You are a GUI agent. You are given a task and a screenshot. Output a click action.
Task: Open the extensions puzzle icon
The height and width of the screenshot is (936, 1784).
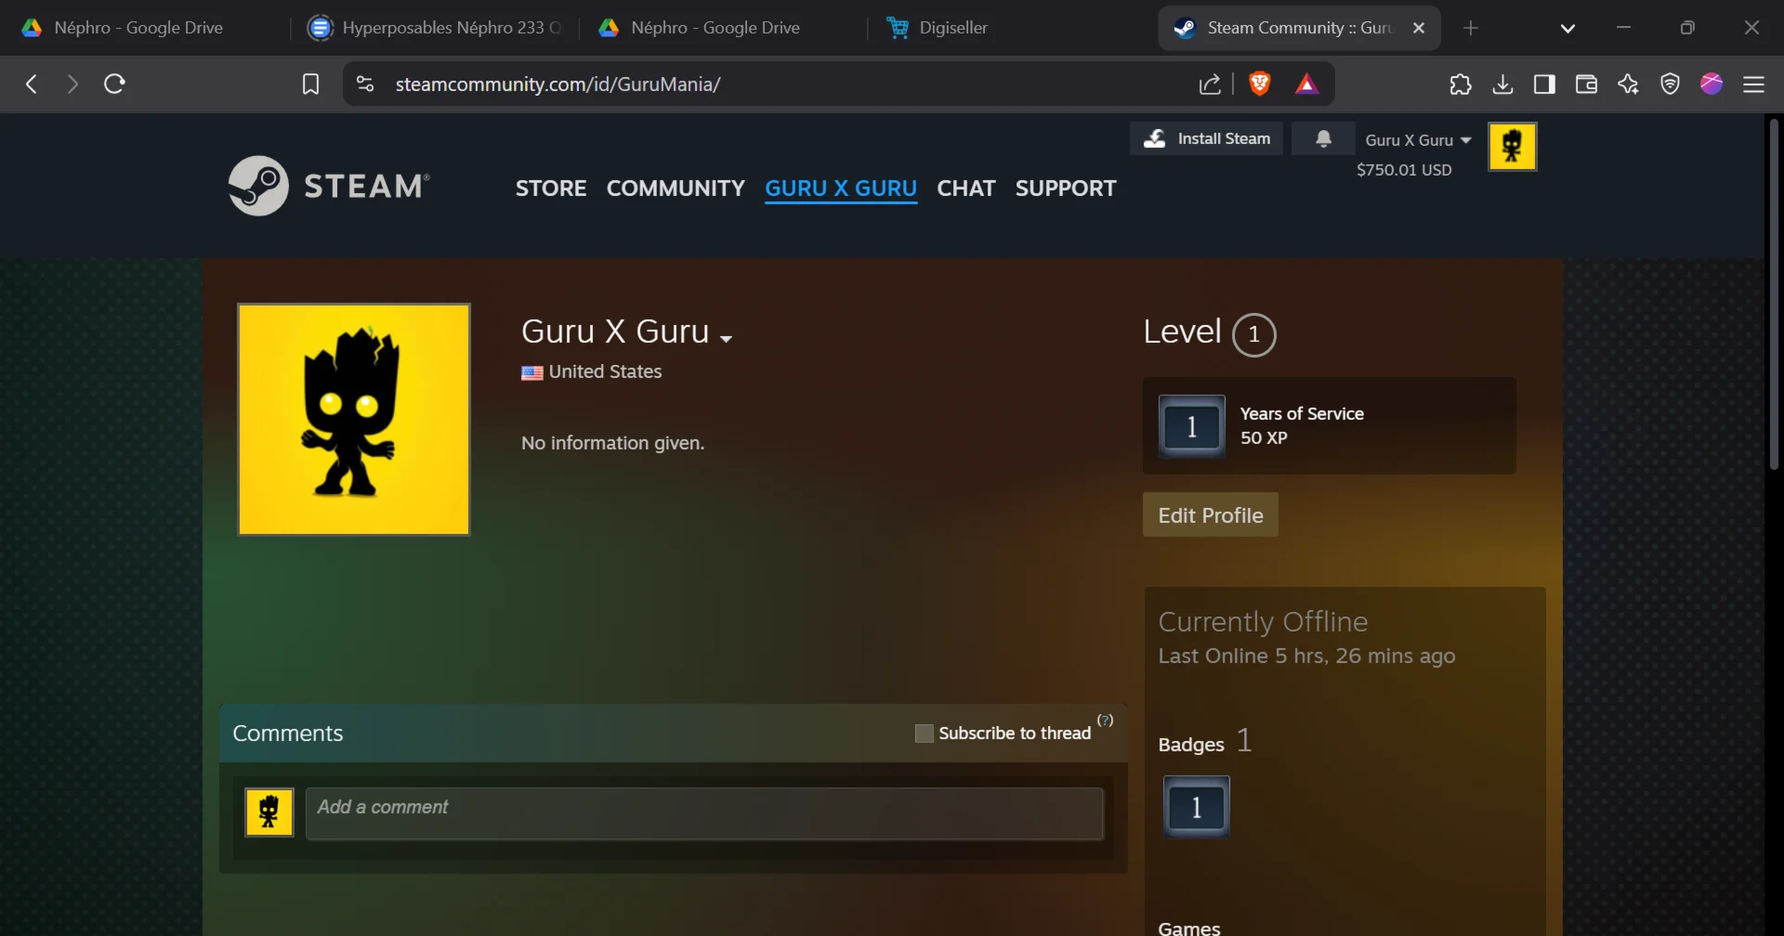coord(1460,84)
